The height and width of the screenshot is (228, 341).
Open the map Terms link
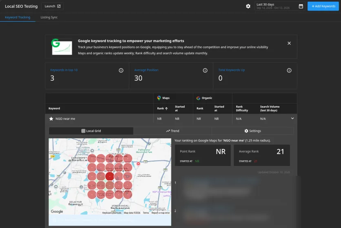coord(146,213)
